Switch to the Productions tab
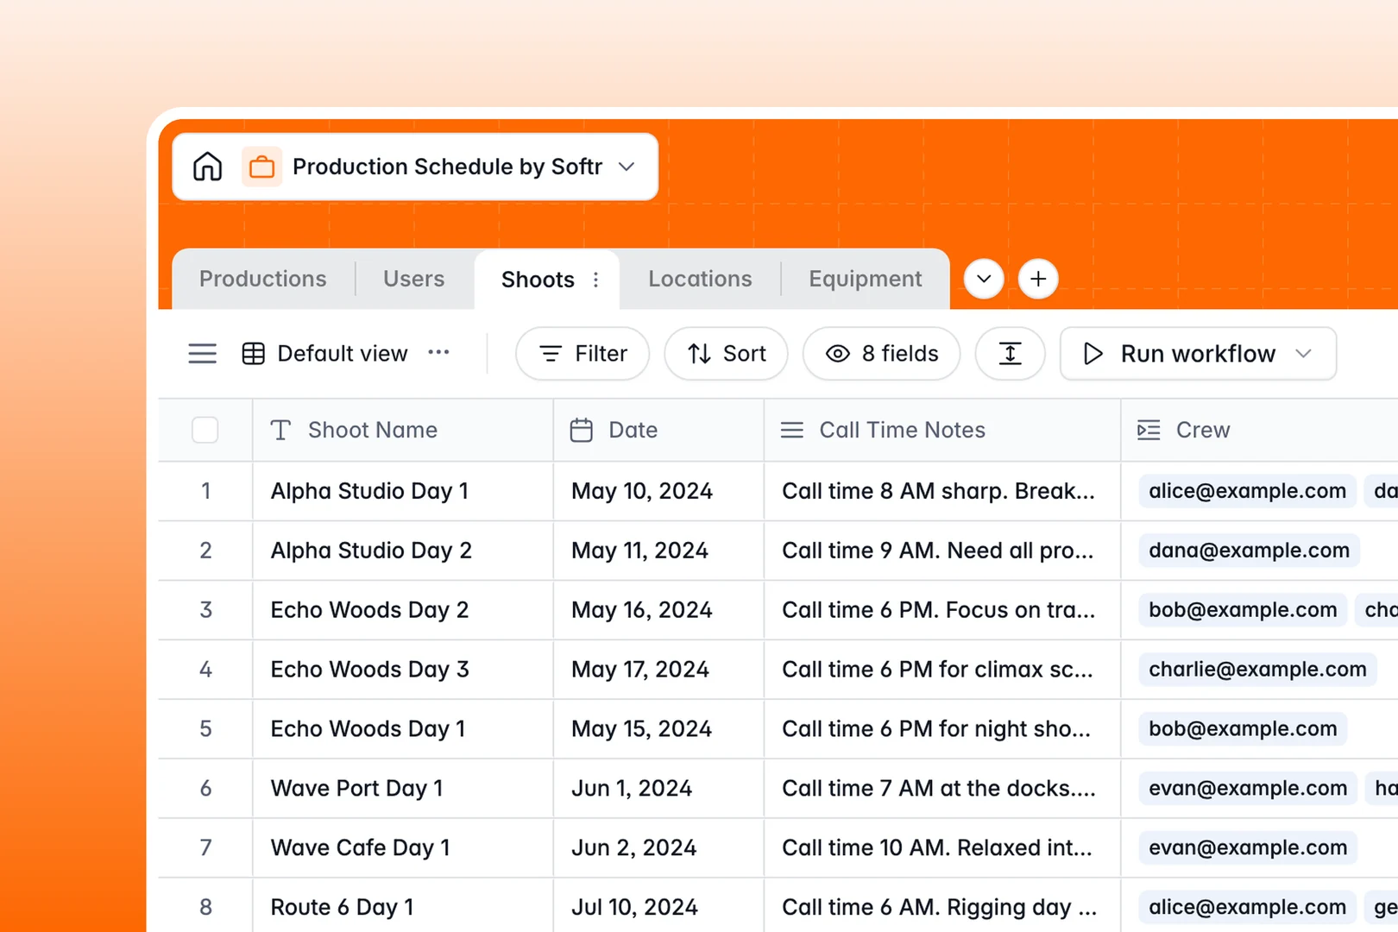1398x932 pixels. coord(263,279)
